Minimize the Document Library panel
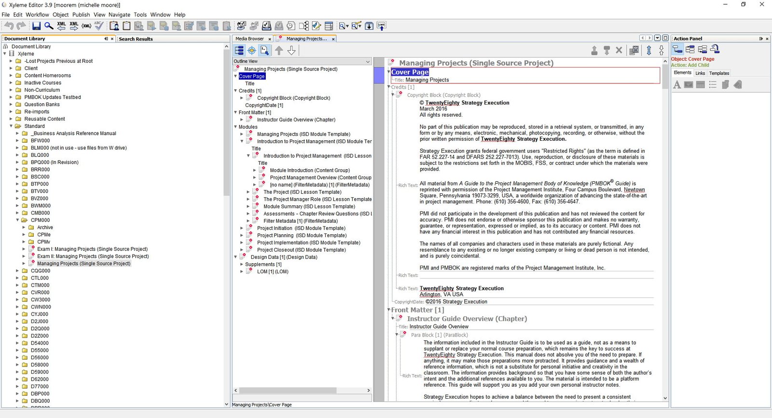Viewport: 772px width, 418px height. coord(106,39)
